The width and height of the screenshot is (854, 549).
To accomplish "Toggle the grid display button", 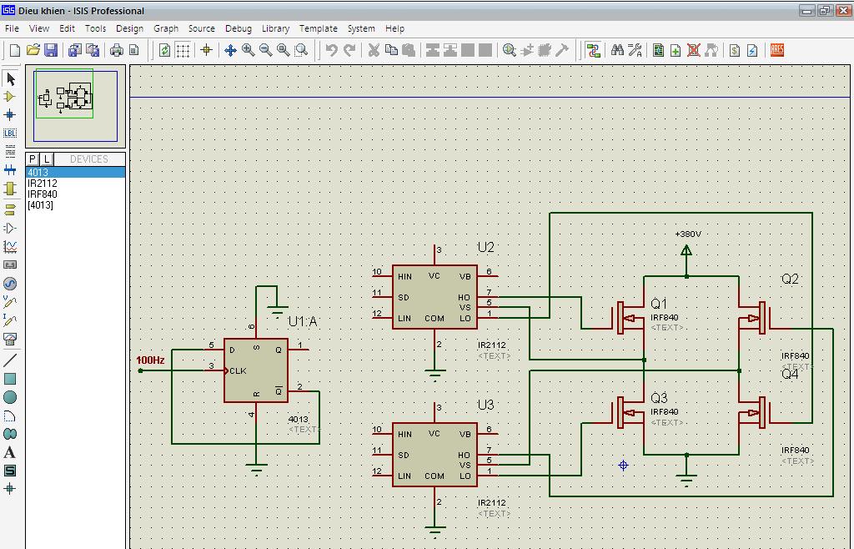I will point(183,50).
